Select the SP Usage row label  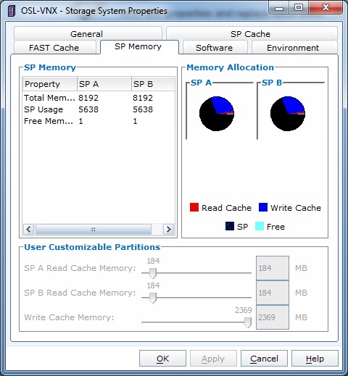(43, 109)
